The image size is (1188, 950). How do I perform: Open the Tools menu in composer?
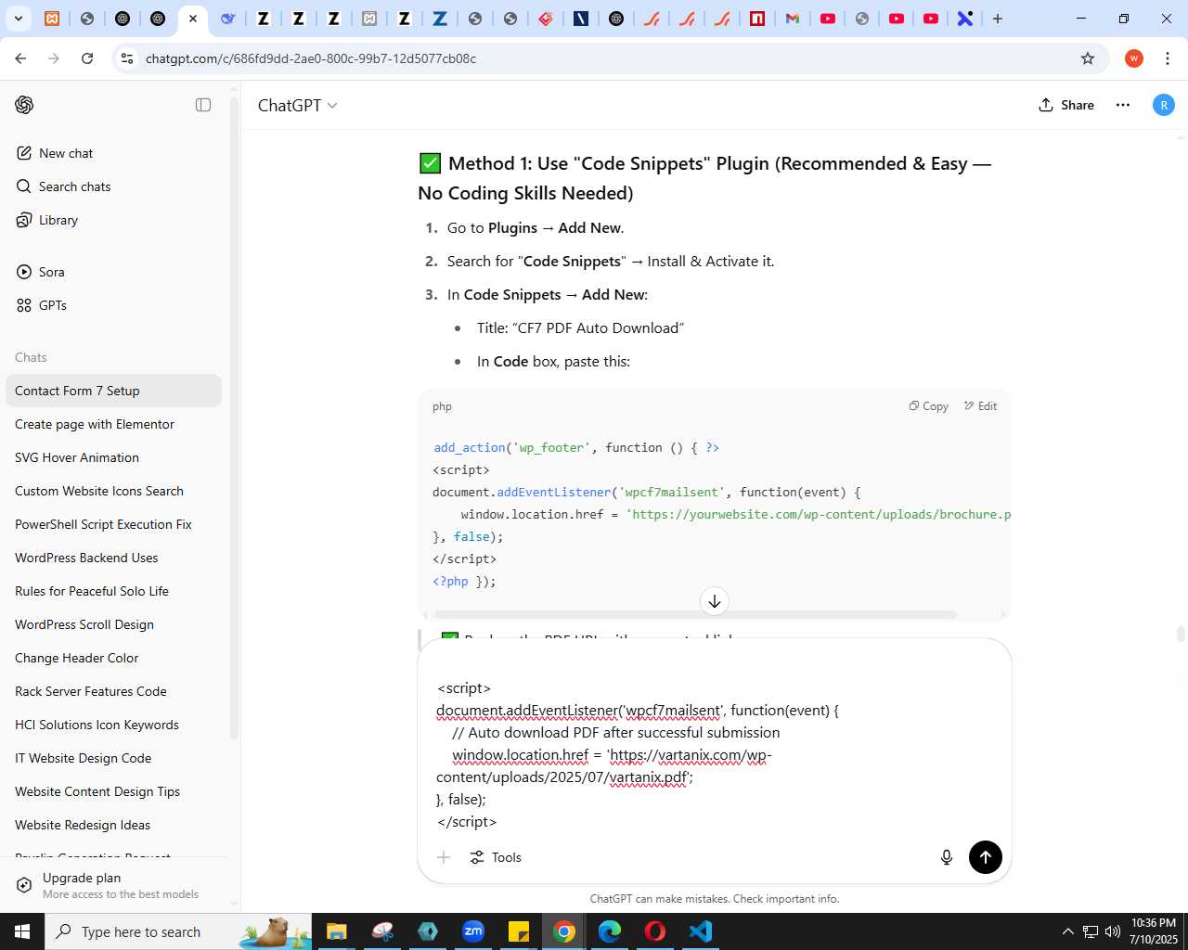click(496, 857)
